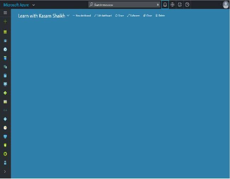Click the Search resources input field
Screen dimensions: 230x179
click(124, 5)
